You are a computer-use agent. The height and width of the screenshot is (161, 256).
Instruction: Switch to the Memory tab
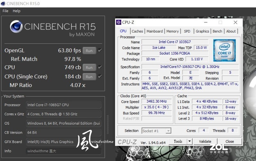tap(172, 31)
